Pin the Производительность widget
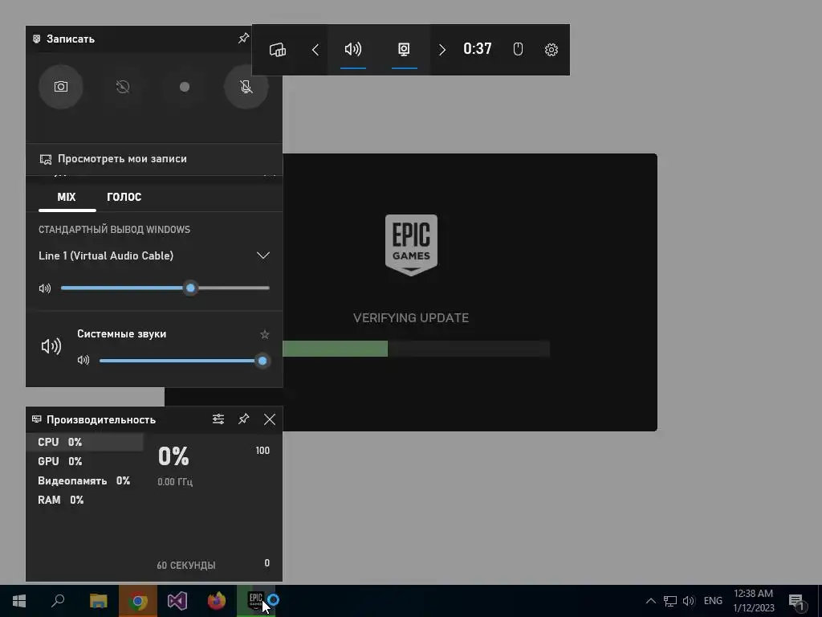This screenshot has height=617, width=822. 243,419
